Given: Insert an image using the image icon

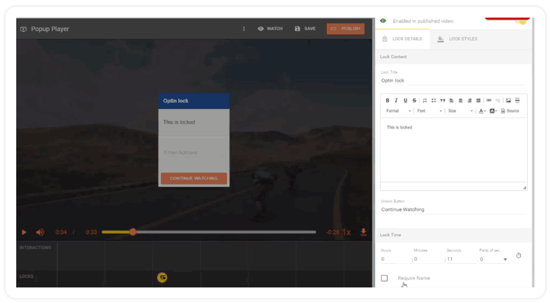Looking at the screenshot, I should coord(508,100).
